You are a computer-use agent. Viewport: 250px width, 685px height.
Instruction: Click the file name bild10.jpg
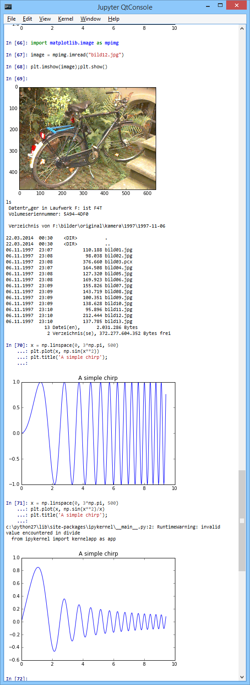click(x=119, y=303)
